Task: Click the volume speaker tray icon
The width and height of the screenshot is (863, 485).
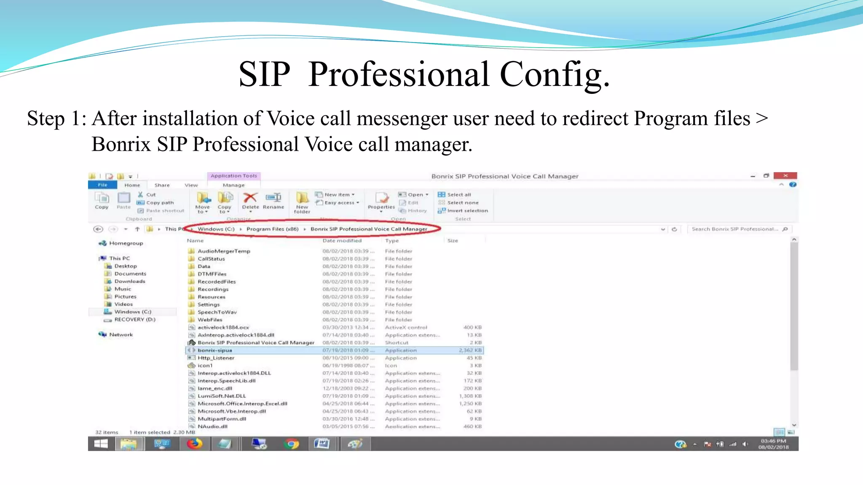Action: pos(745,444)
